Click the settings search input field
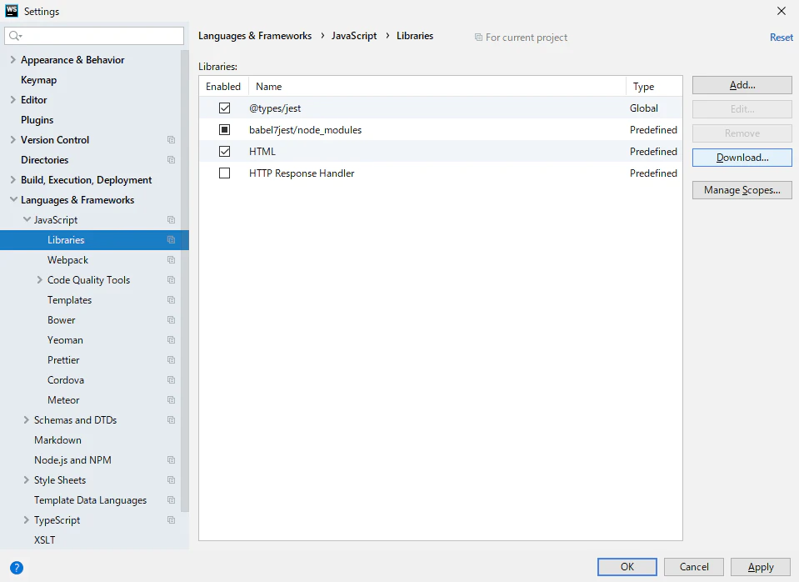The image size is (799, 582). coord(94,36)
